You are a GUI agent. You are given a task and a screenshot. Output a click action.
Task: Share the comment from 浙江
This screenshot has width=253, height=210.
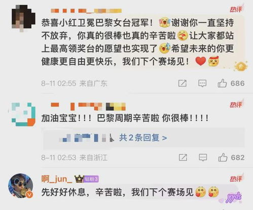[183, 157]
